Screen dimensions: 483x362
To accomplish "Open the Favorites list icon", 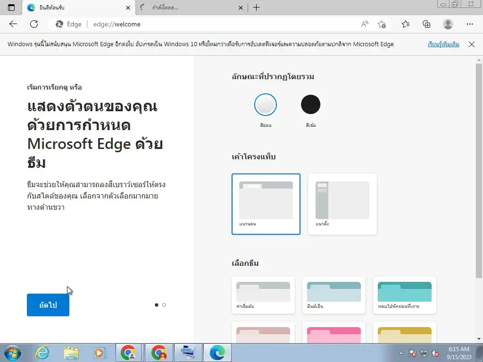I will tap(406, 24).
